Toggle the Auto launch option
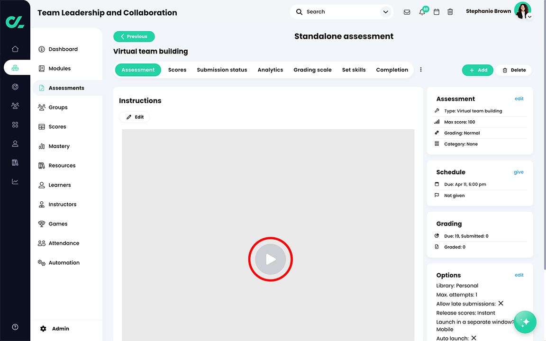546x341 pixels. coord(473,338)
